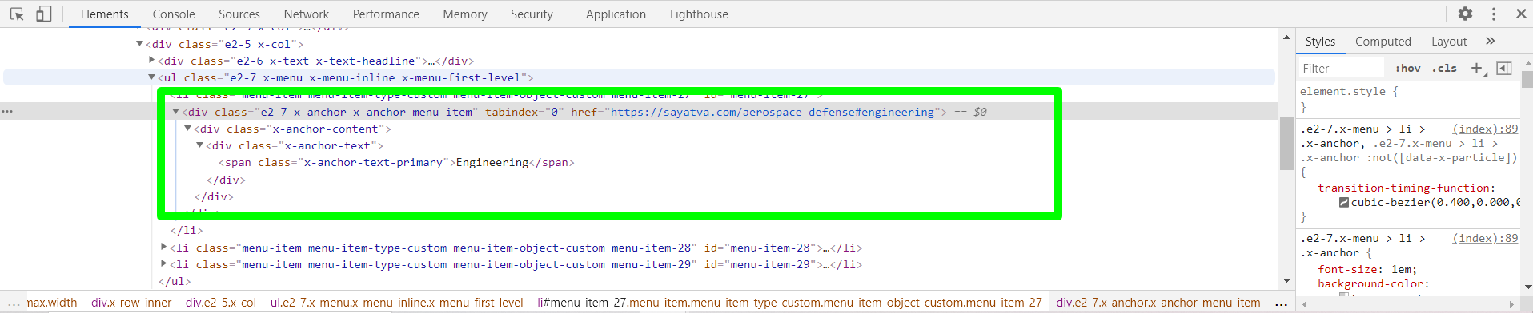The width and height of the screenshot is (1533, 313).
Task: Activate the inspect element picker icon
Action: tap(17, 14)
